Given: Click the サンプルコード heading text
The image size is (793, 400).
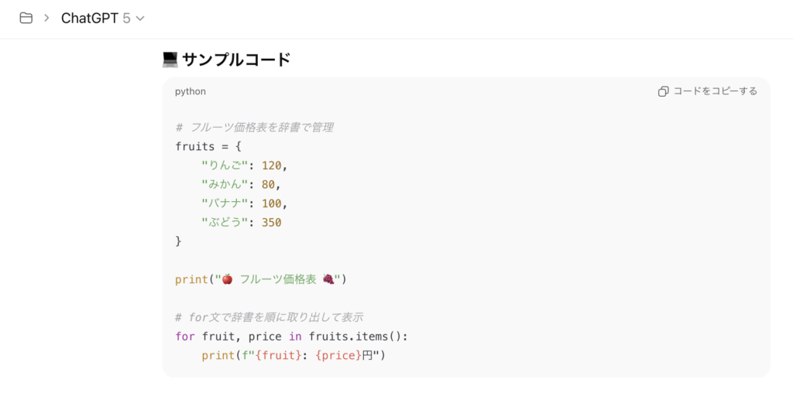Looking at the screenshot, I should [236, 59].
